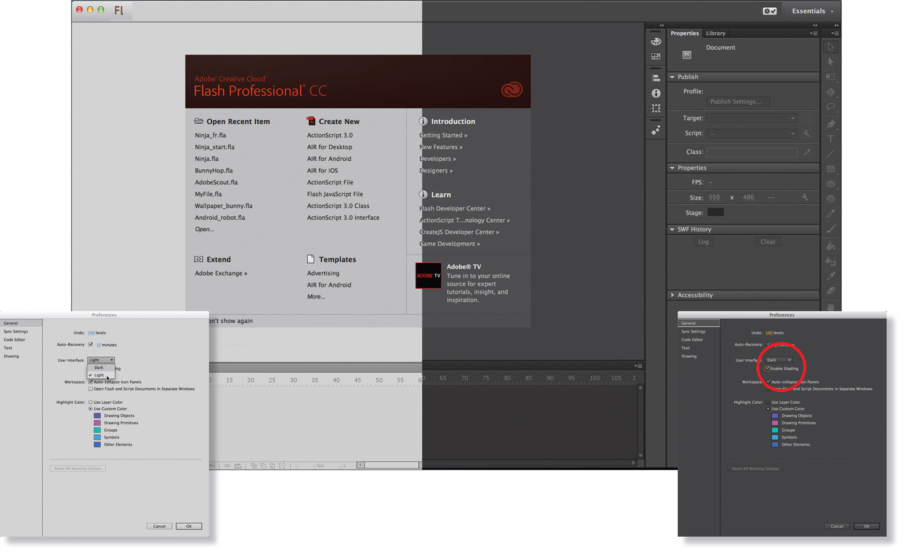
Task: Toggle Enable Shading in dark Preferences
Action: click(x=767, y=368)
